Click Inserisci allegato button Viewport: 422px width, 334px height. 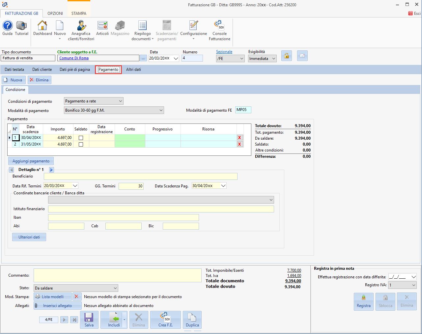coord(57,306)
